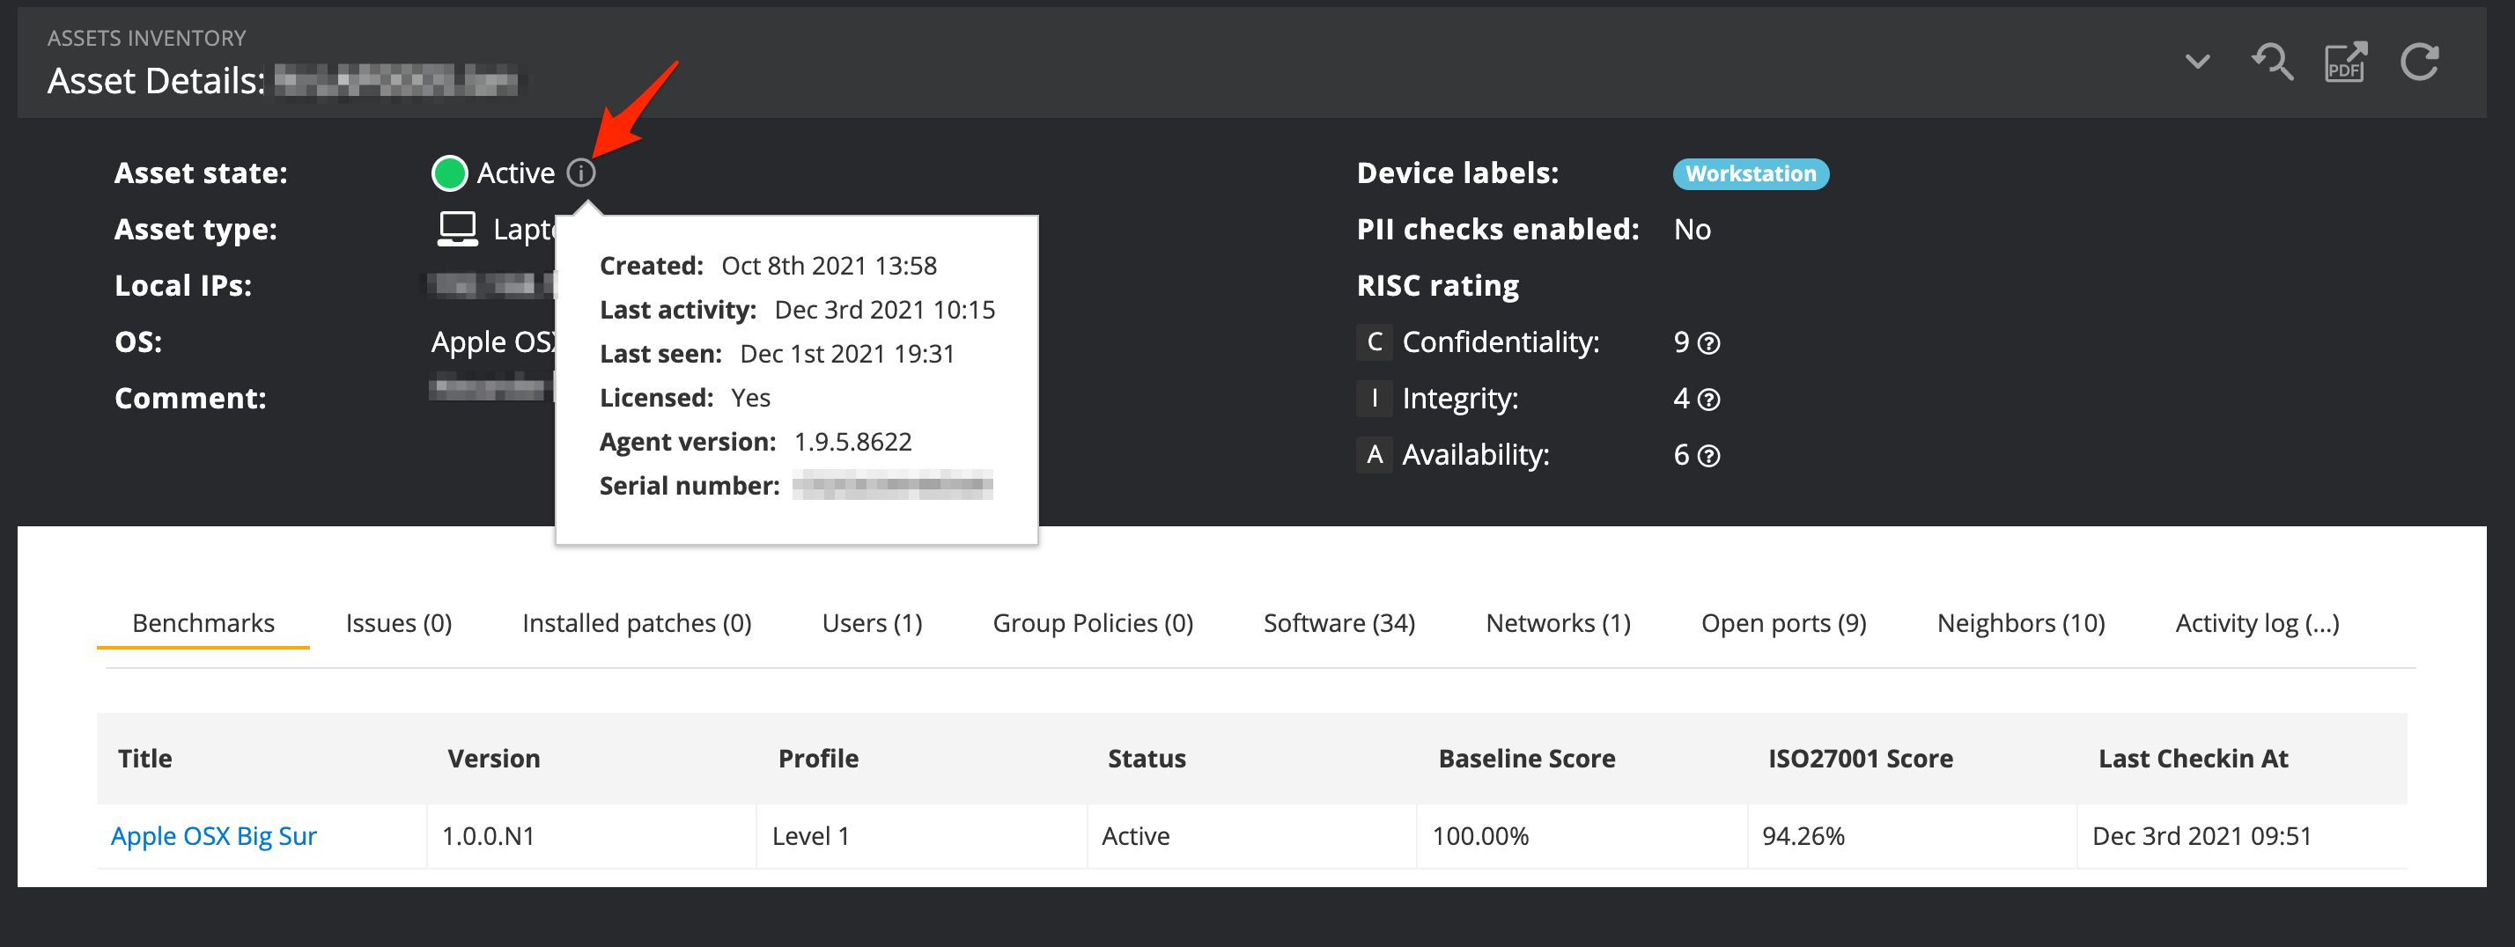This screenshot has height=947, width=2515.
Task: Click the Workstation device label badge
Action: pos(1751,173)
